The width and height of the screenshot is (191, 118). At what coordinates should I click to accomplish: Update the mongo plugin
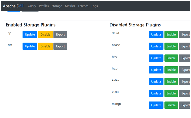point(156,105)
